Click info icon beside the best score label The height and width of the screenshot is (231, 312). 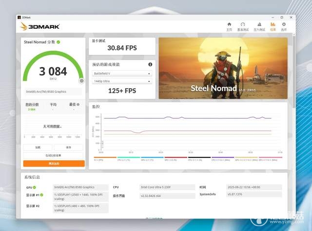point(78,104)
